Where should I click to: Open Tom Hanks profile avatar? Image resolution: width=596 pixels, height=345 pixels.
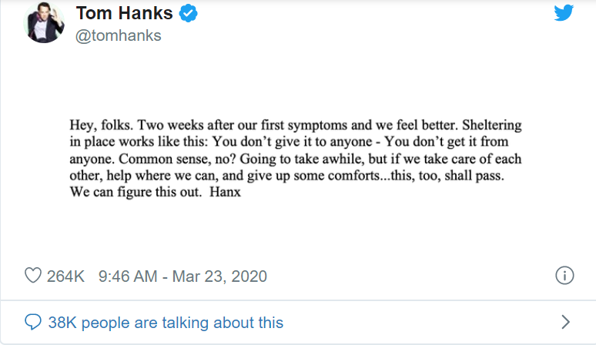click(45, 22)
